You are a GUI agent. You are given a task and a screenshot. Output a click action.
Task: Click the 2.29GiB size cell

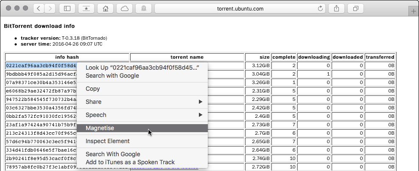pyautogui.click(x=258, y=100)
